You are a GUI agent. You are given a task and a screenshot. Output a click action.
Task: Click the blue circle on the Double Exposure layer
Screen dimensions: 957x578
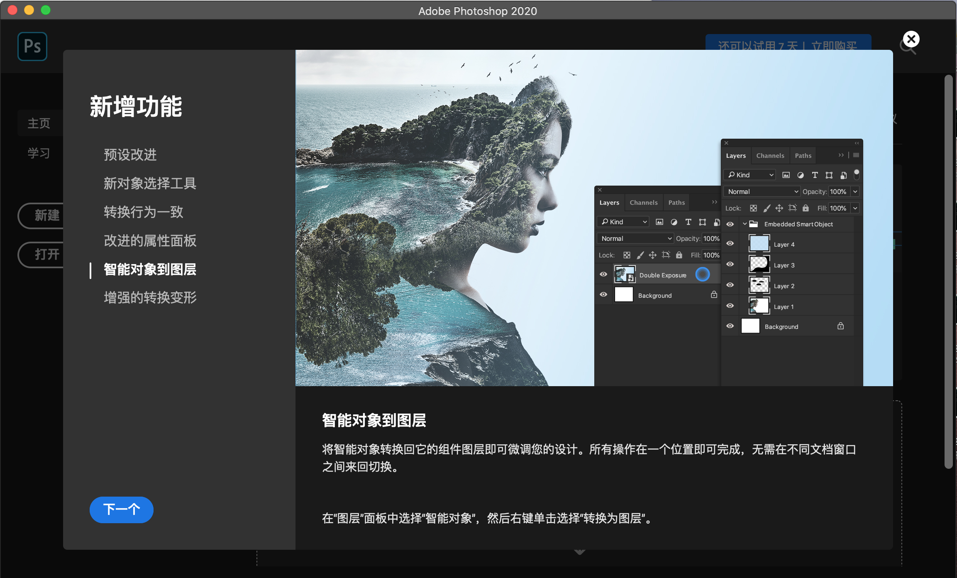703,274
